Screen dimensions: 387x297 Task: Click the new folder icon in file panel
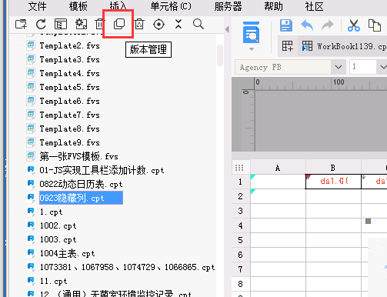tap(21, 25)
